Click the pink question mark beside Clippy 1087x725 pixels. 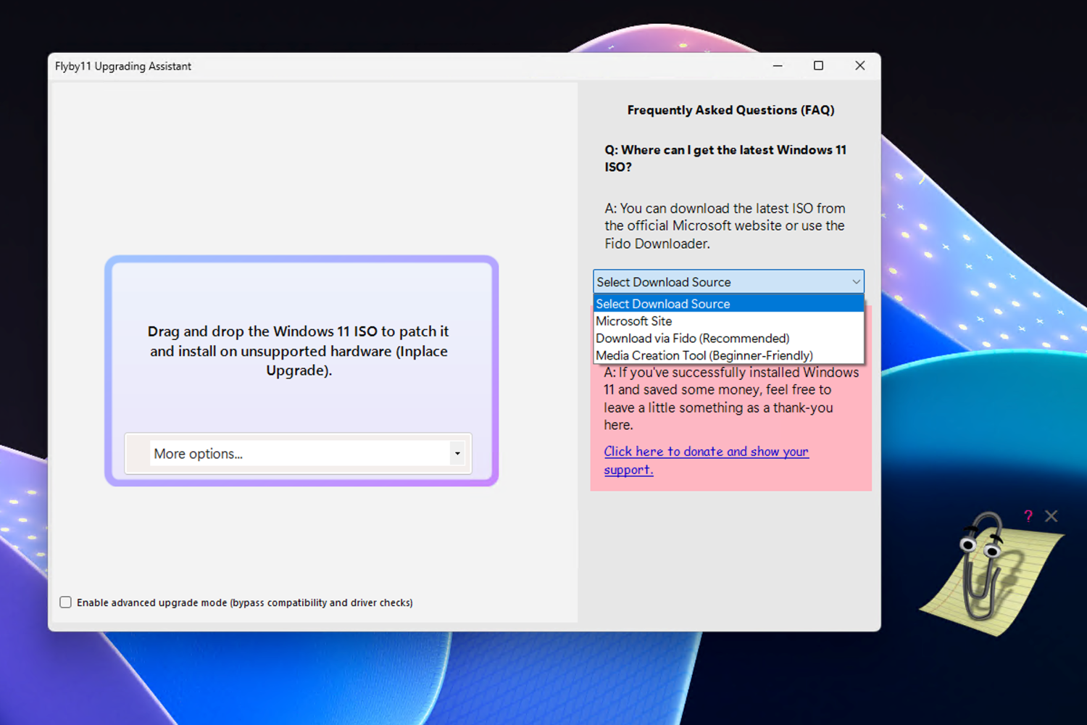pos(1028,516)
